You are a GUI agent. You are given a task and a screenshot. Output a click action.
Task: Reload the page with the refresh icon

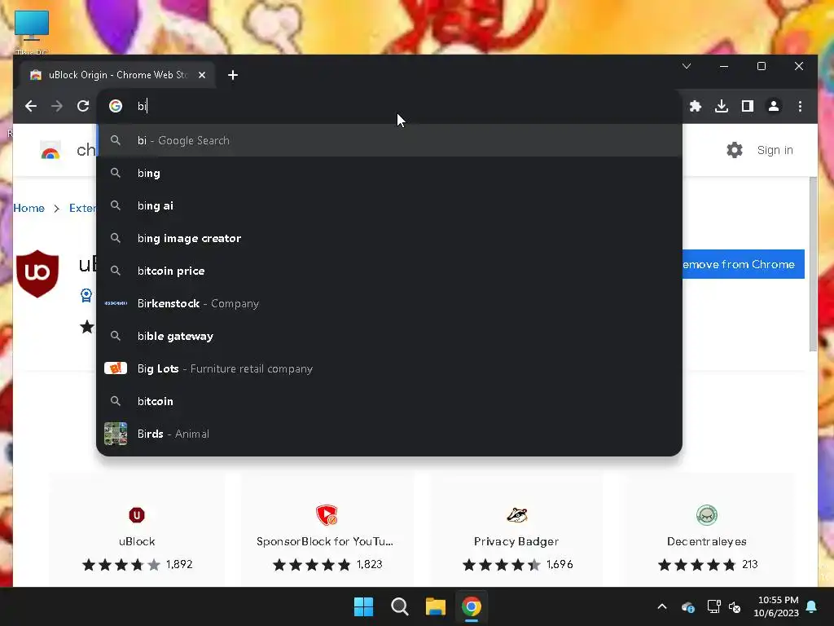[x=83, y=106]
